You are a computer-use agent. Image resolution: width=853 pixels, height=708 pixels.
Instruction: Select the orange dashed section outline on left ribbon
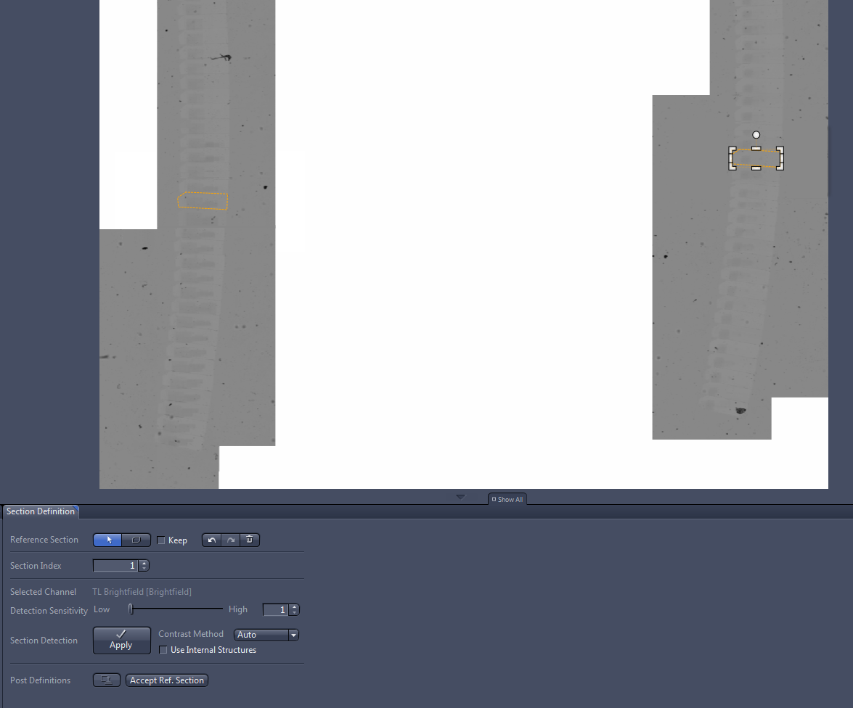203,200
